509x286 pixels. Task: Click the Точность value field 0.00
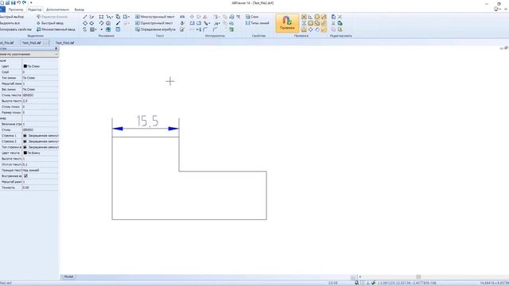pyautogui.click(x=41, y=187)
